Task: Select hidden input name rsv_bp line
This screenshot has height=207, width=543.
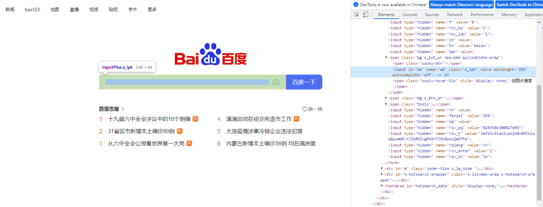Action: point(439,28)
